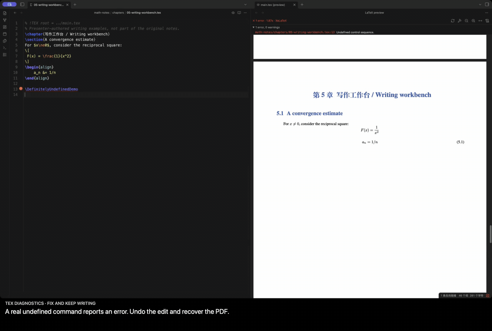Image resolution: width=492 pixels, height=331 pixels.
Task: Open the canvas grid ribbon icon
Action: coord(5,27)
